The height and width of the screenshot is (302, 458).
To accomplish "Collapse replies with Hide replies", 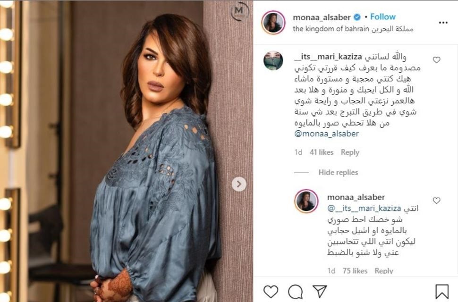I will [338, 172].
